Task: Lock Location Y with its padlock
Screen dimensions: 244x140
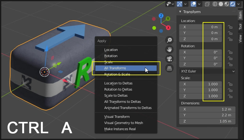Action: point(230,33)
